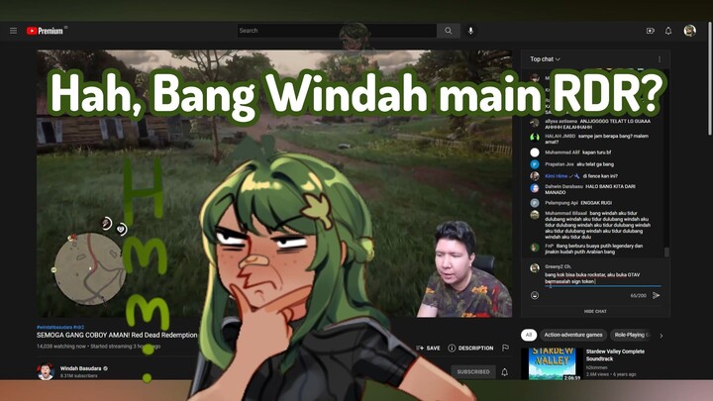Open Stardew Valley Complete Soundtrack title
The width and height of the screenshot is (713, 401).
tap(615, 355)
